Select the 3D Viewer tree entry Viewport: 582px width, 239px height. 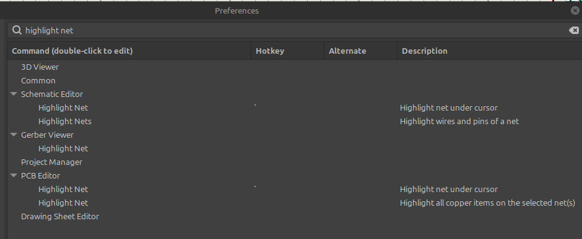coord(295,67)
